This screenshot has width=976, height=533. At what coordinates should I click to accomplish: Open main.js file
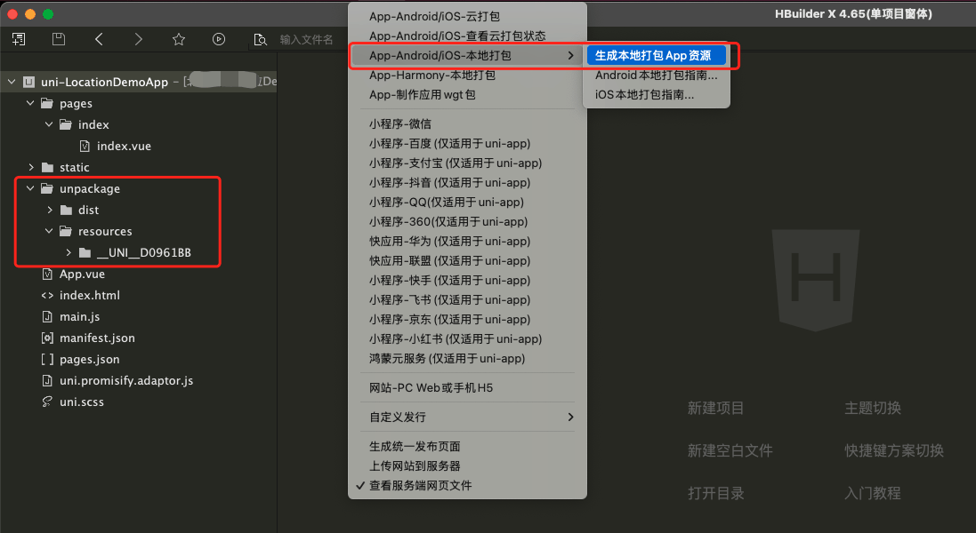80,317
